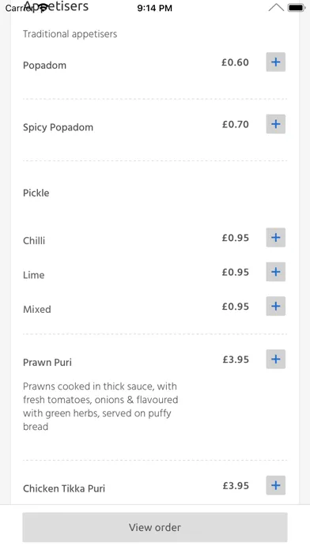Collapse the Appetisers section chevron
Screen dimensions: 310x550
tap(276, 7)
